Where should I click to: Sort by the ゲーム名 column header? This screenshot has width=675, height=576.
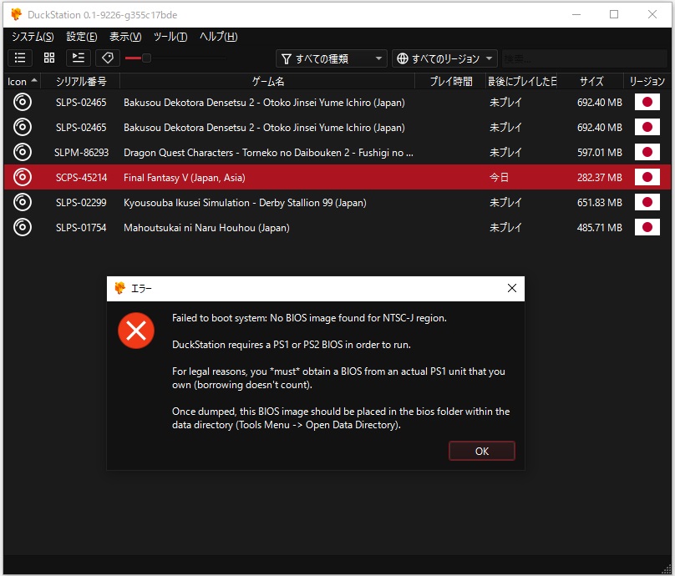point(267,81)
